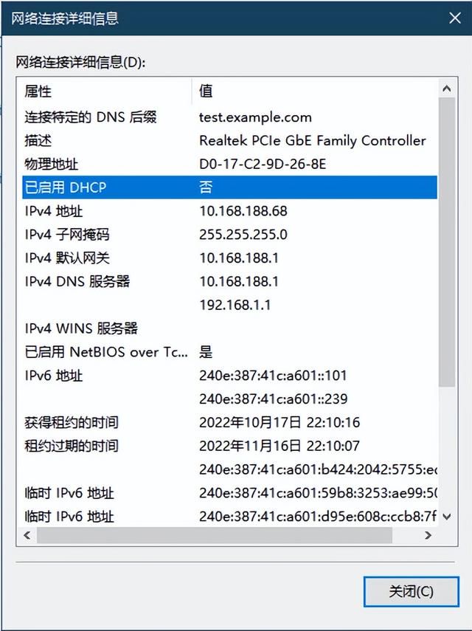Select the IPv4 默认网关 row

[229, 258]
